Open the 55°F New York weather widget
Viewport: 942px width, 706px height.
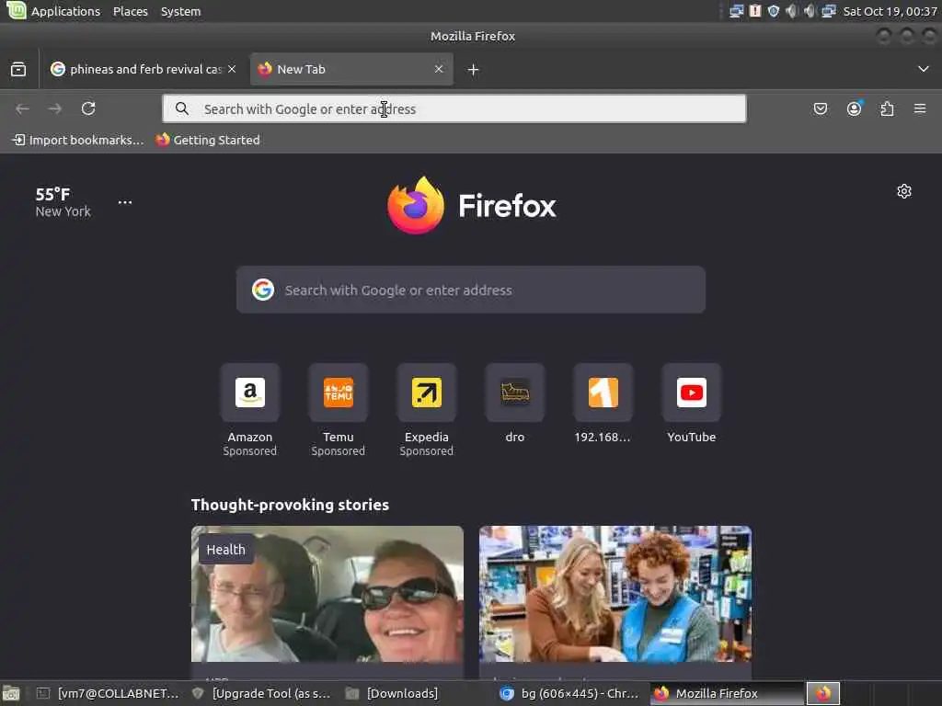[x=63, y=202]
